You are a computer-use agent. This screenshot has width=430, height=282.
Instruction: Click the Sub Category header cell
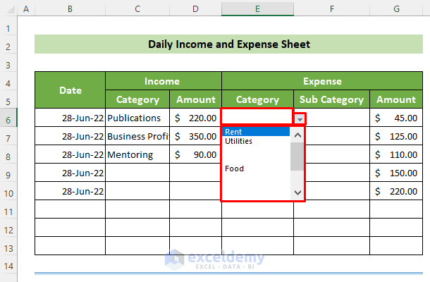coord(331,99)
